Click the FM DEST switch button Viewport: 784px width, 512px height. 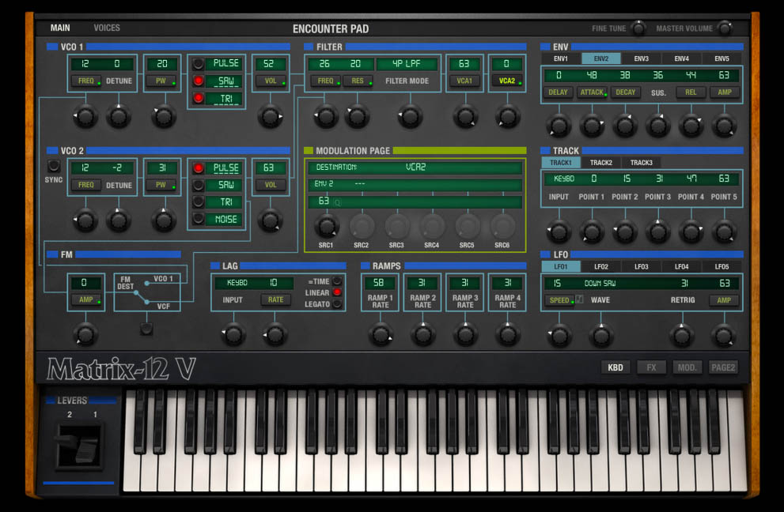(146, 329)
